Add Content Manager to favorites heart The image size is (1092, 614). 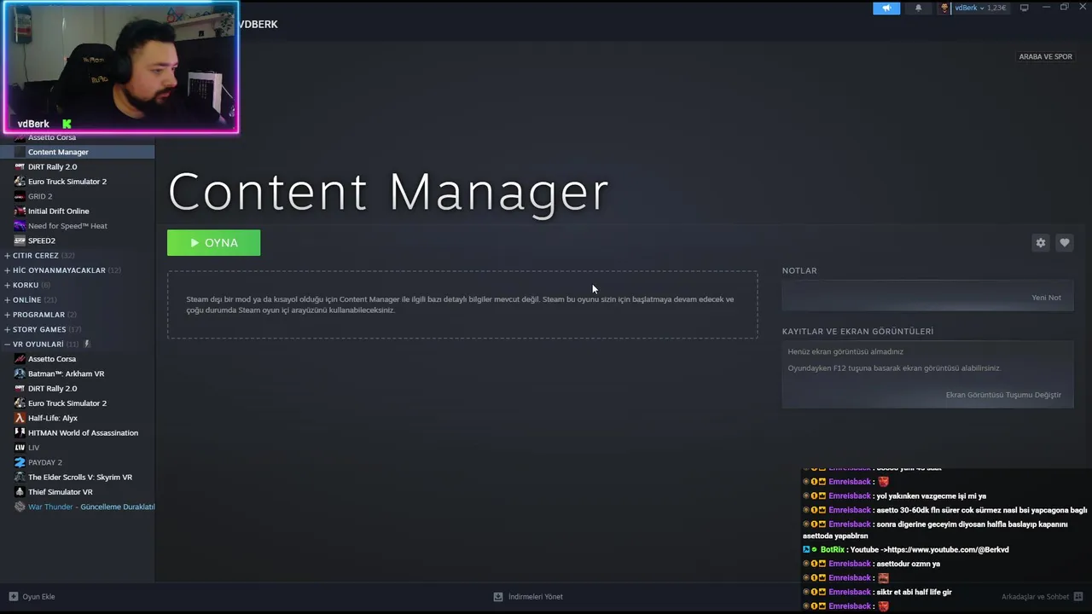pyautogui.click(x=1064, y=243)
